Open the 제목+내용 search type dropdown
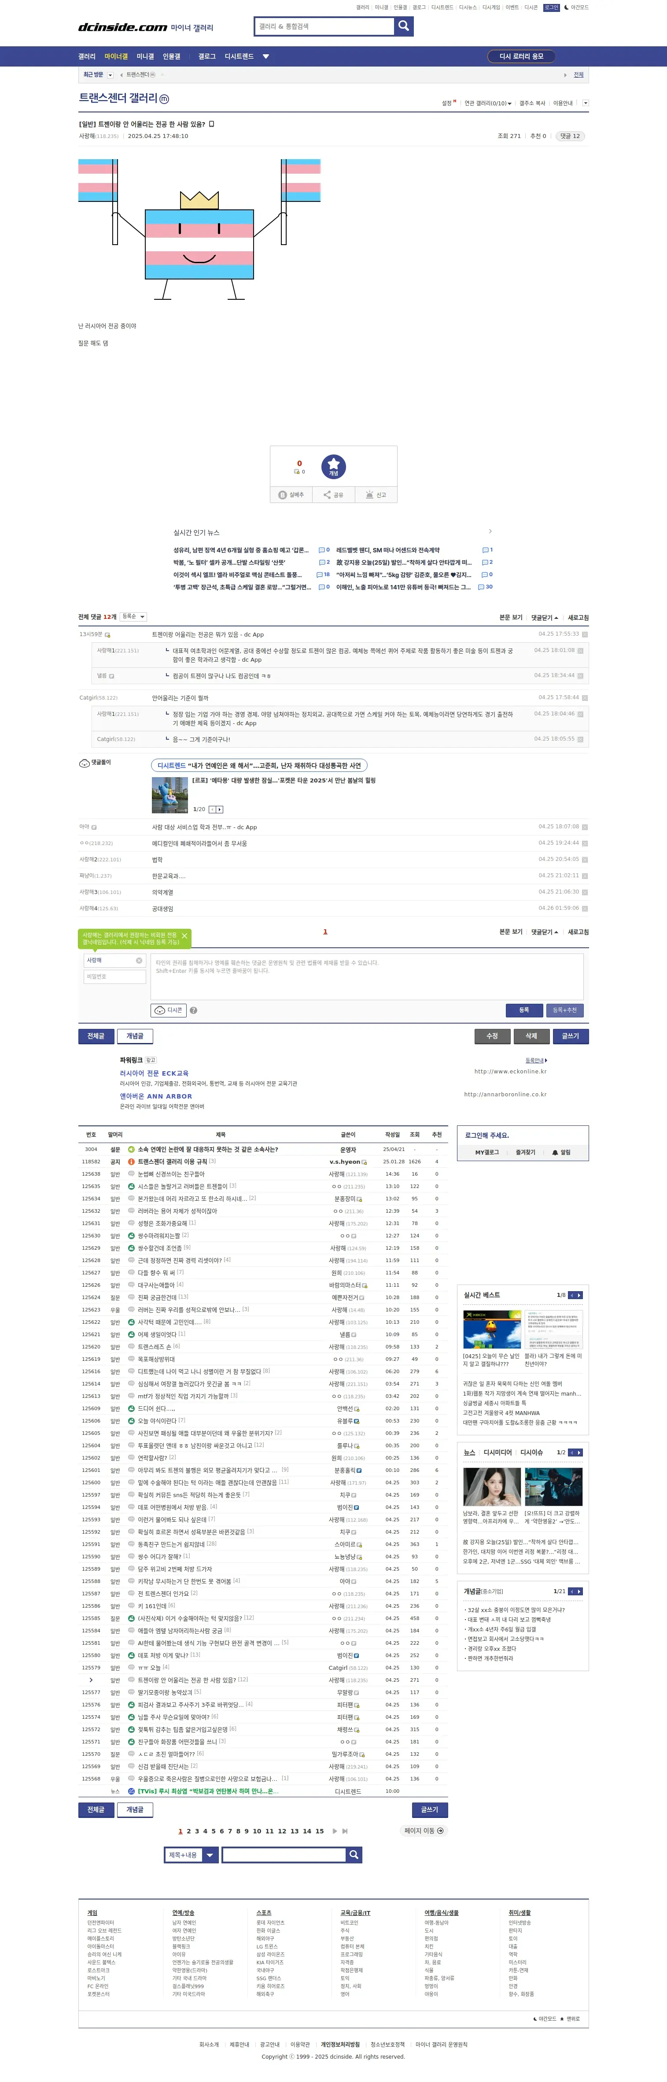The height and width of the screenshot is (2082, 667). (192, 1855)
